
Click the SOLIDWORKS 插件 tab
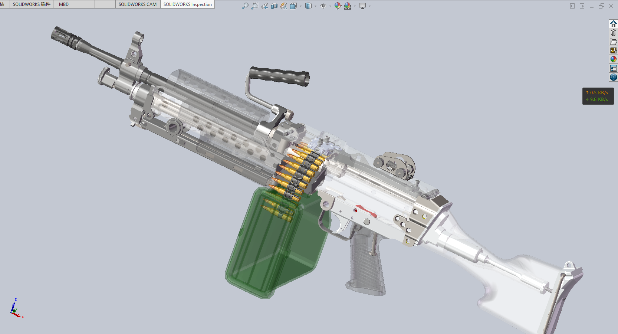click(32, 4)
